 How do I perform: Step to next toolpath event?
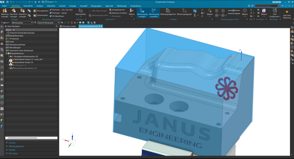pyautogui.click(x=223, y=15)
